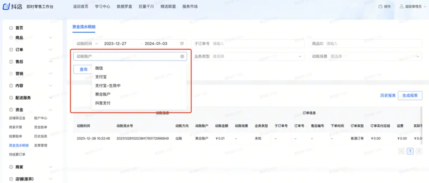Click the 商品ID input field
This screenshot has width=429, height=183.
tap(366, 44)
